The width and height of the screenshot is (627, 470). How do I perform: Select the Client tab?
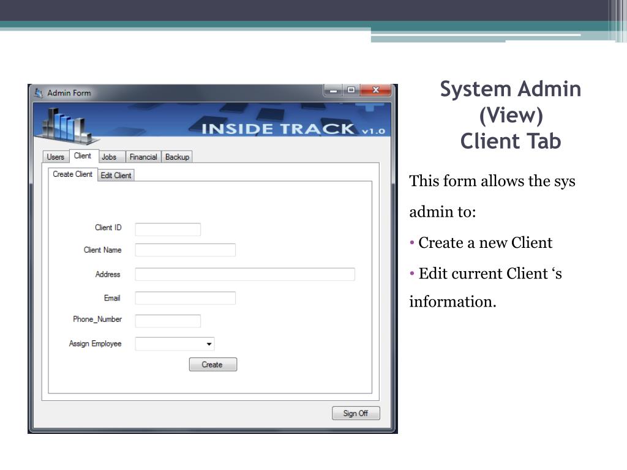click(x=83, y=156)
